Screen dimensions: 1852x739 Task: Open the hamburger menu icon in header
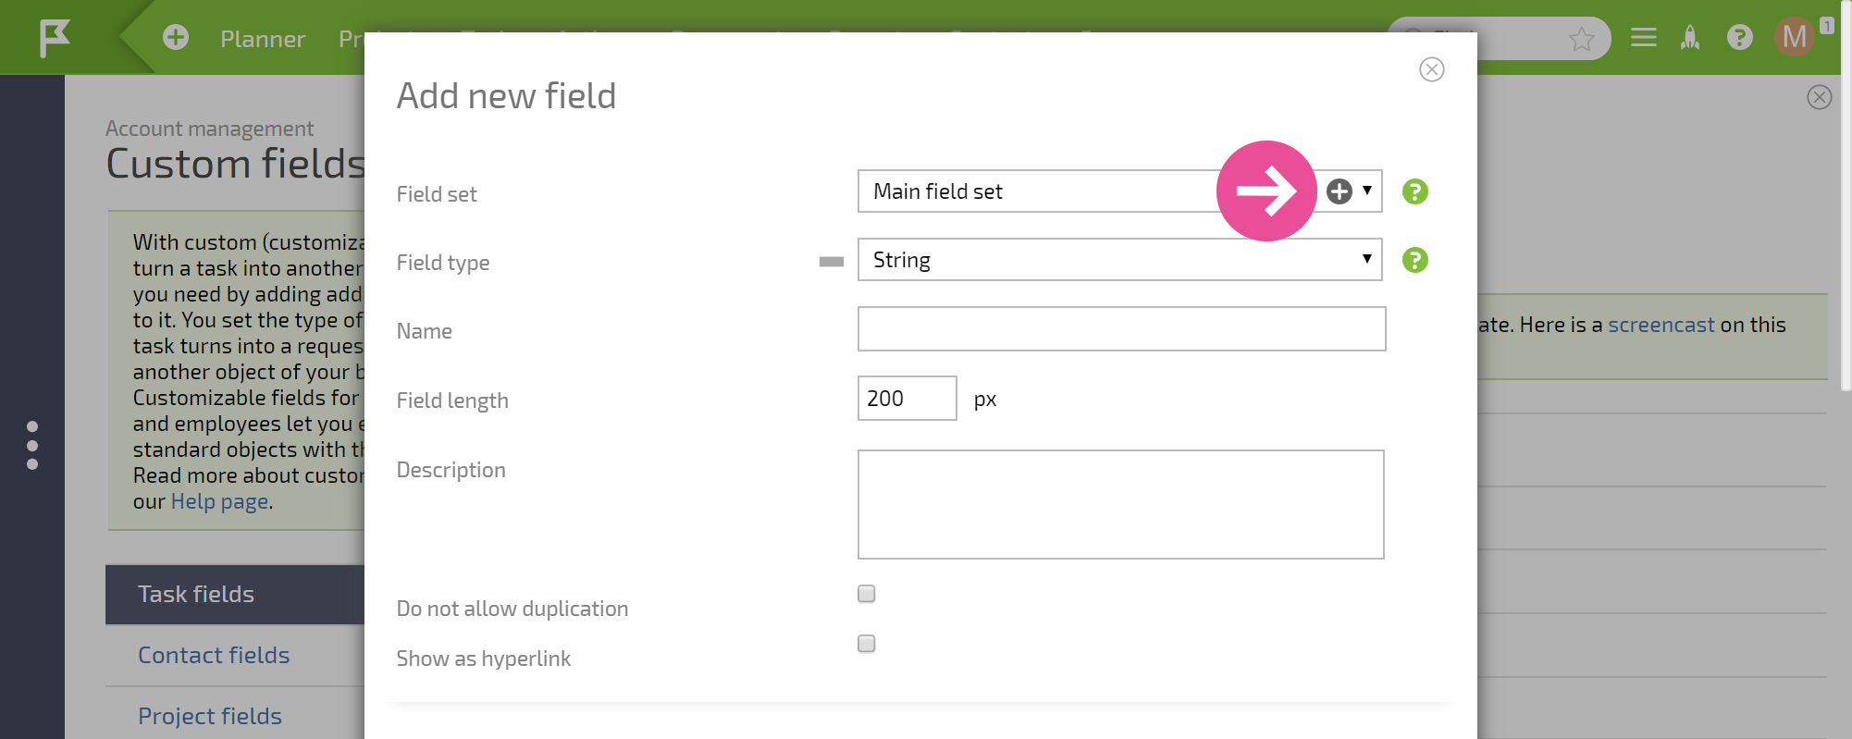(1644, 37)
